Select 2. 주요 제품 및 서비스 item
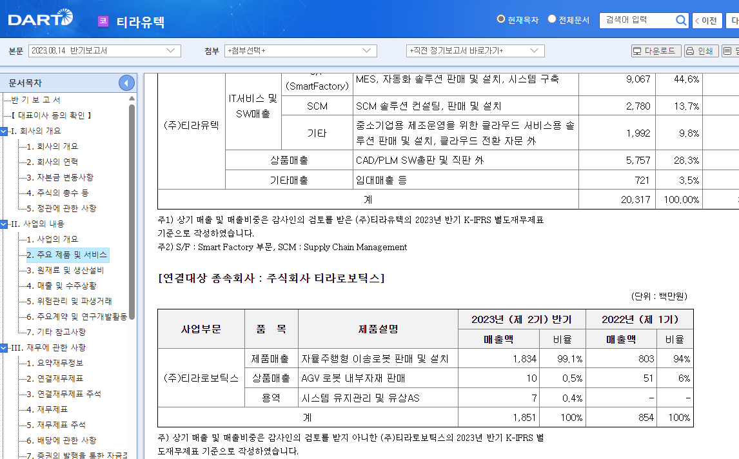739x459 pixels. tap(68, 255)
